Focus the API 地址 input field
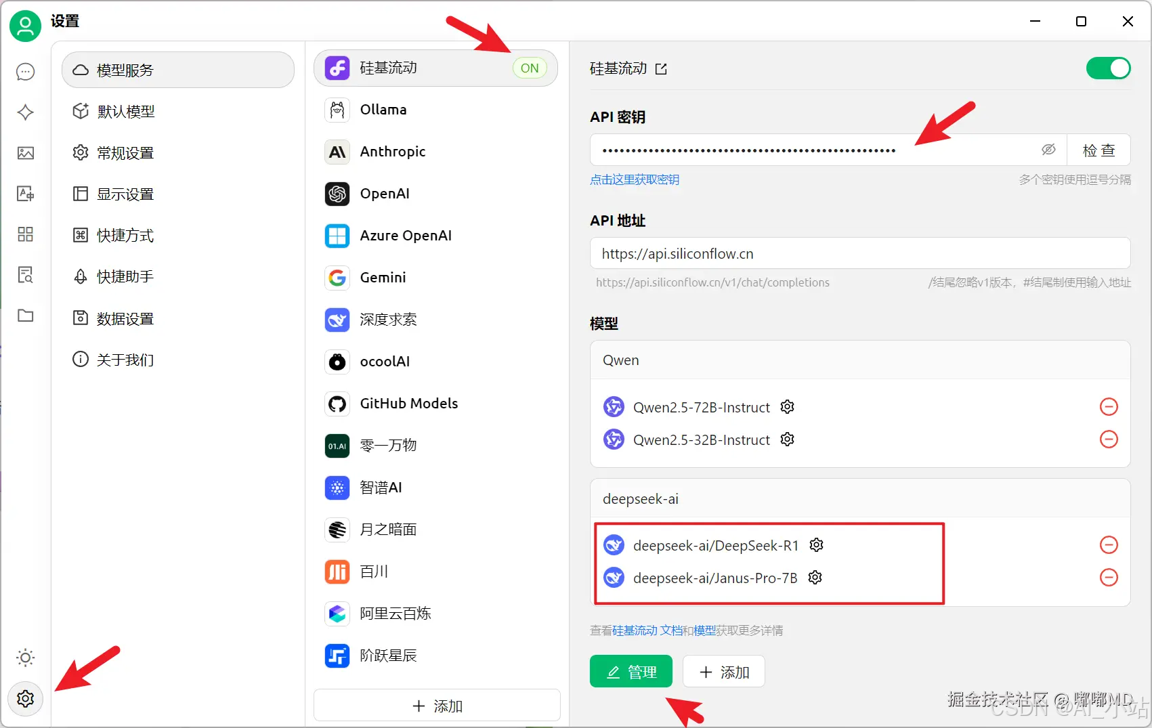This screenshot has width=1152, height=728. [860, 253]
